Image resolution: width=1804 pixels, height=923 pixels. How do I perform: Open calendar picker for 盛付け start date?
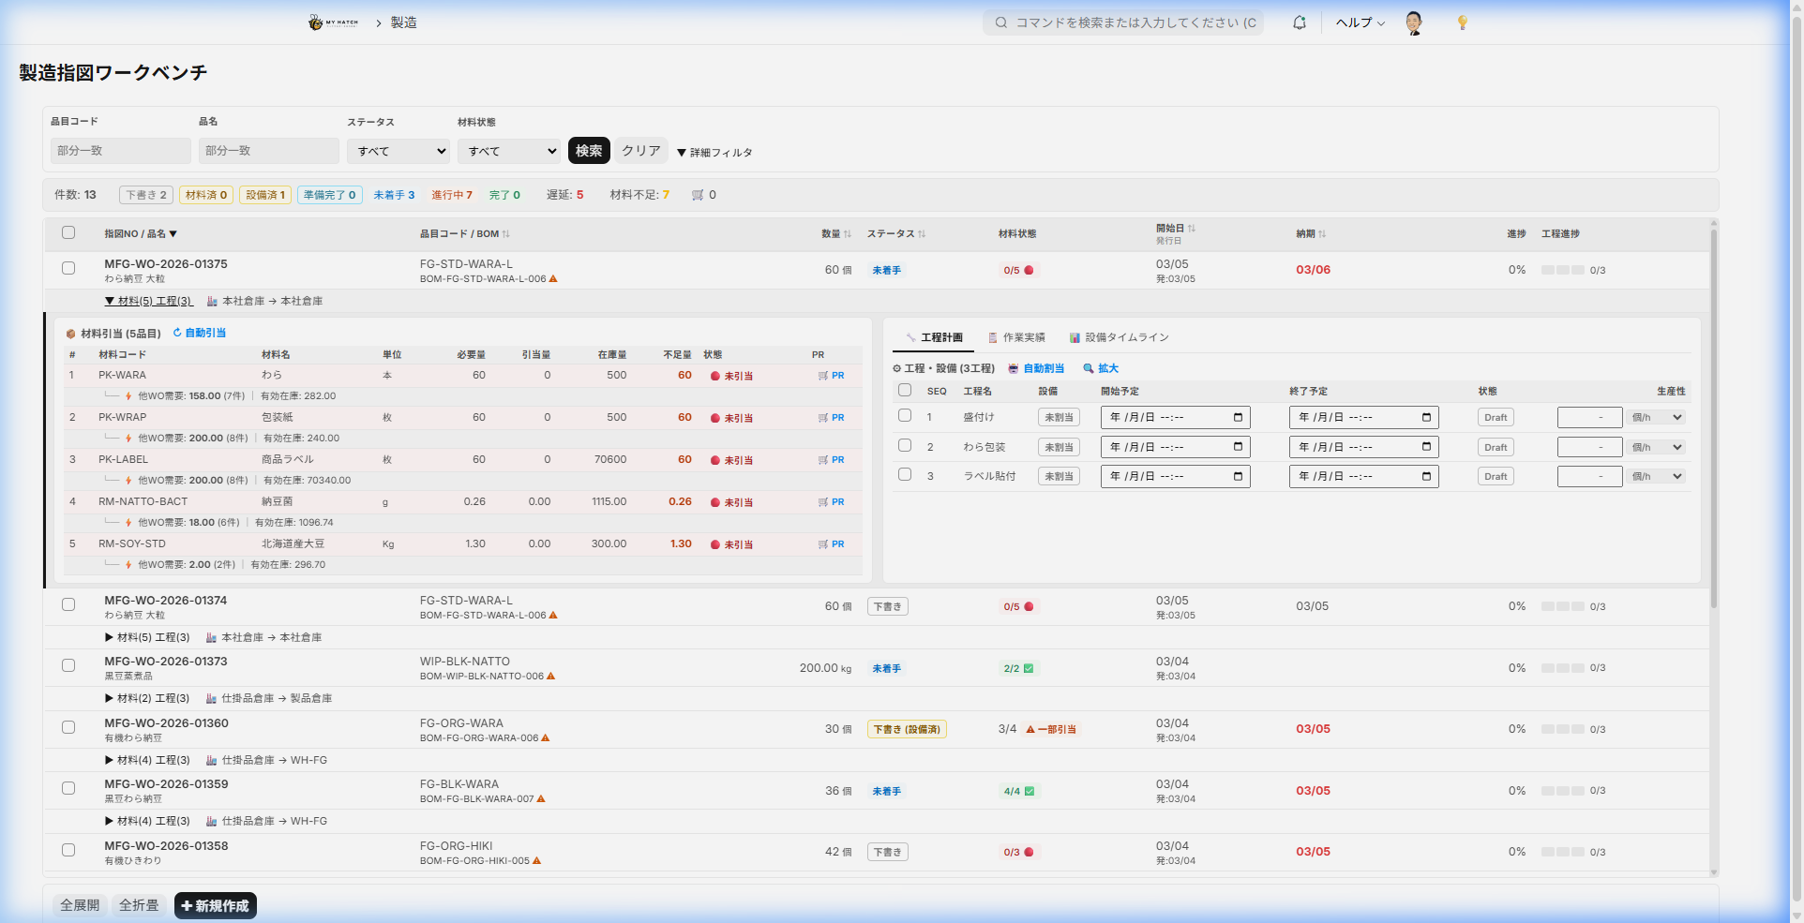[x=1238, y=418]
